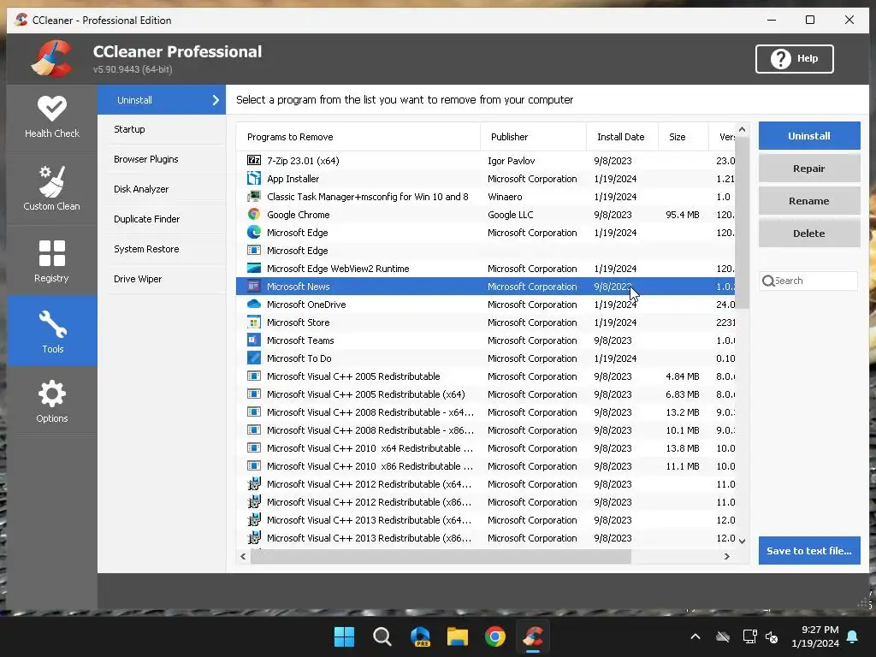Open the Custom Clean section
Viewport: 876px width, 657px height.
pos(52,188)
